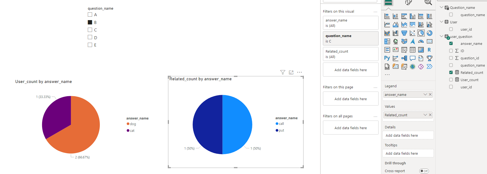Check slicer option C
This screenshot has height=174, width=487.
pos(90,30)
